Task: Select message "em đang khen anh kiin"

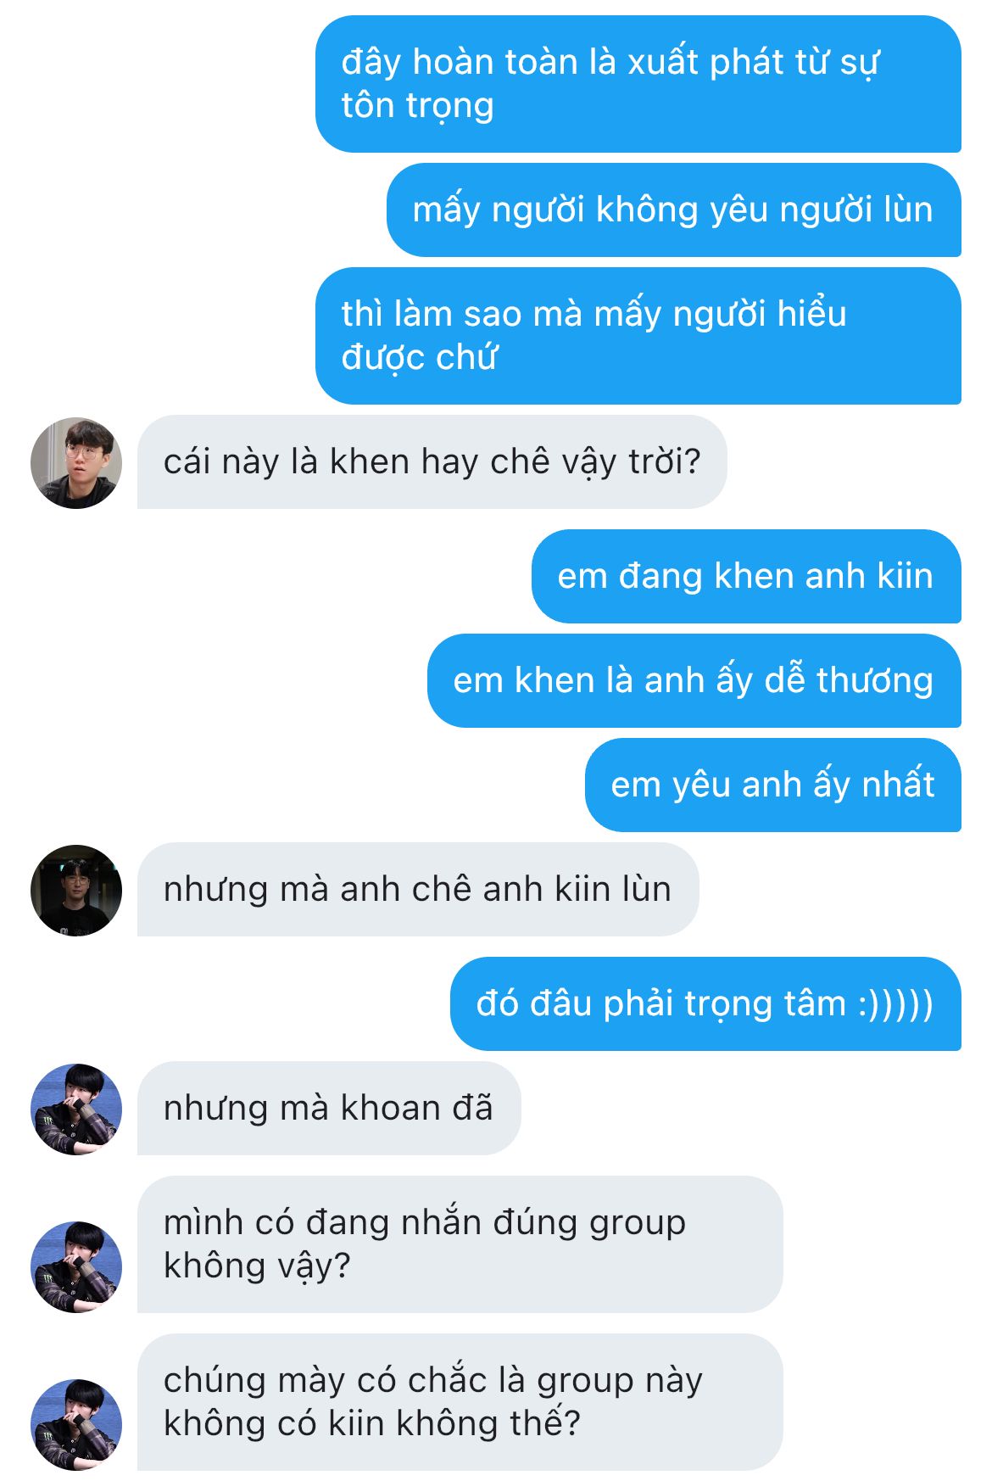Action: [x=746, y=576]
